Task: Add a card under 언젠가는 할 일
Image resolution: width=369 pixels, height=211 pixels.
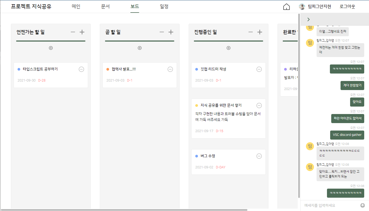Action: click(x=51, y=48)
